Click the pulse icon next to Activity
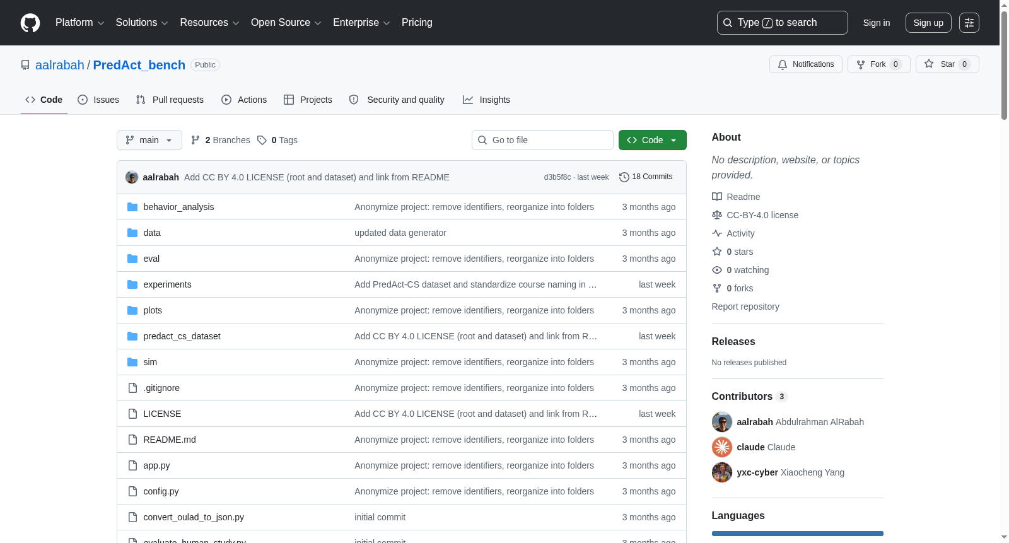Viewport: 1009px width, 543px height. click(x=717, y=233)
